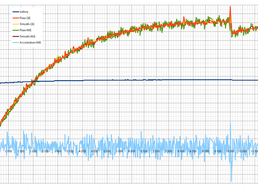Click the Acceleration-IME downward spike bottom near 10.000

point(231,181)
